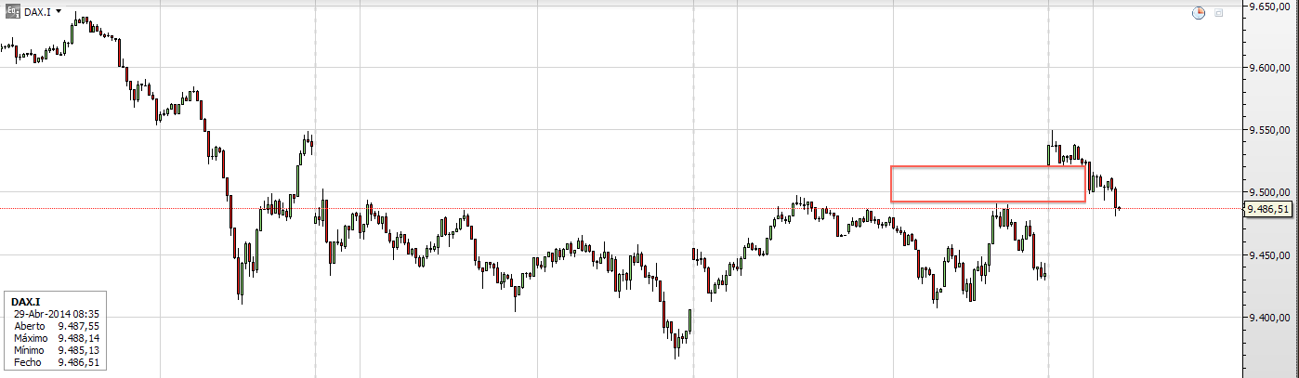Click the current price tag 9.486,51
The image size is (1299, 378).
click(x=1270, y=209)
